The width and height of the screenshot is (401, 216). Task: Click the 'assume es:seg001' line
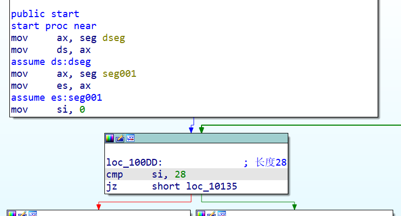[57, 98]
